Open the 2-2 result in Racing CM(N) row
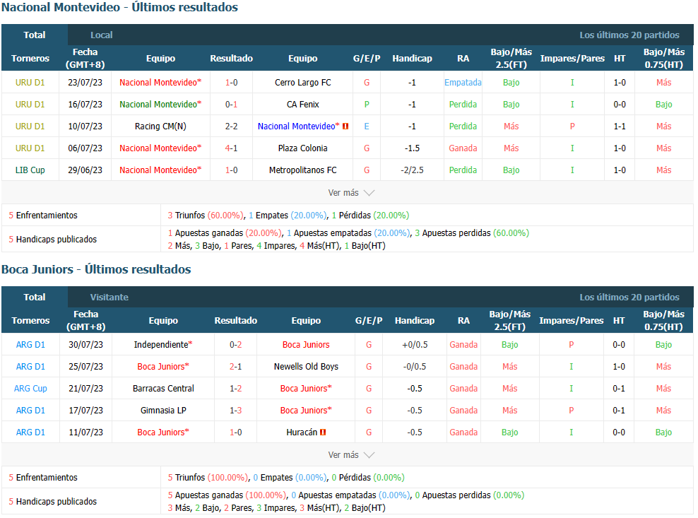 (x=231, y=126)
